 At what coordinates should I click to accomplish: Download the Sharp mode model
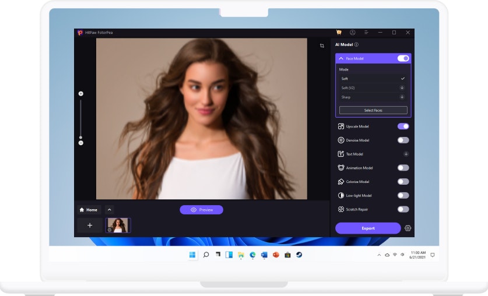click(402, 97)
